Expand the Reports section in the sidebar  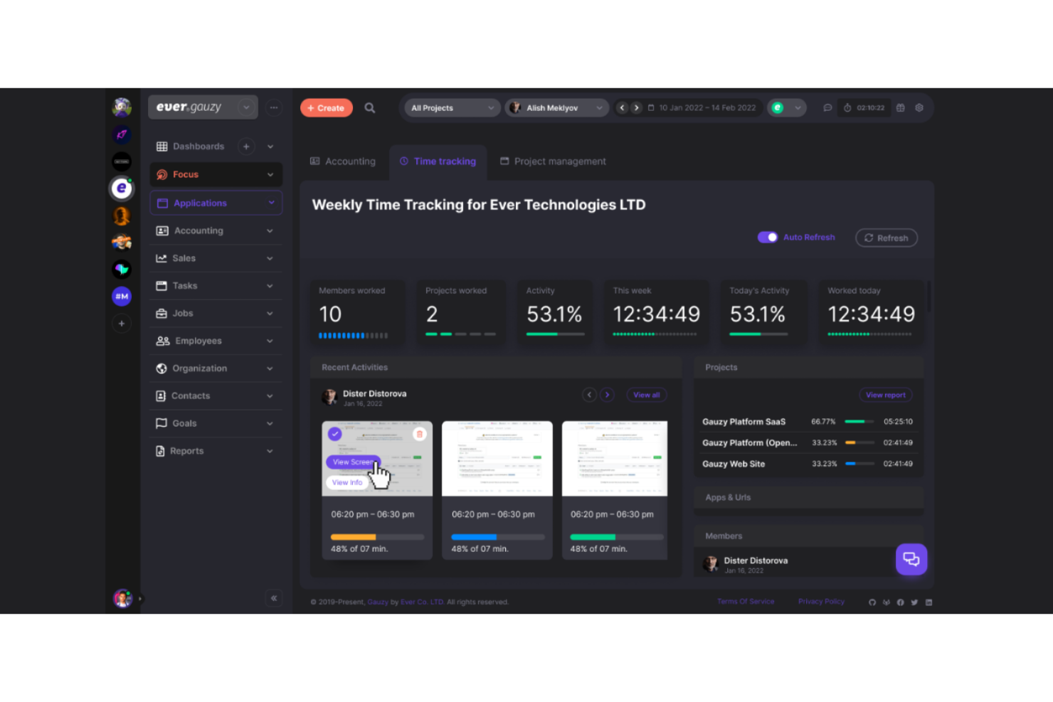click(215, 450)
